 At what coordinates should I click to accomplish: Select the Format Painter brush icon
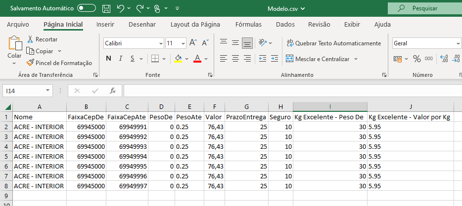click(30, 63)
